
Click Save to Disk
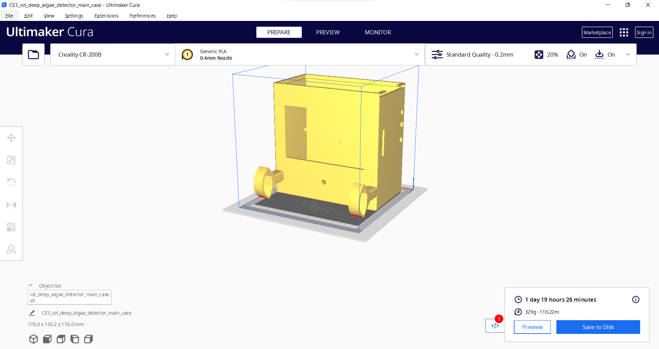(x=598, y=327)
